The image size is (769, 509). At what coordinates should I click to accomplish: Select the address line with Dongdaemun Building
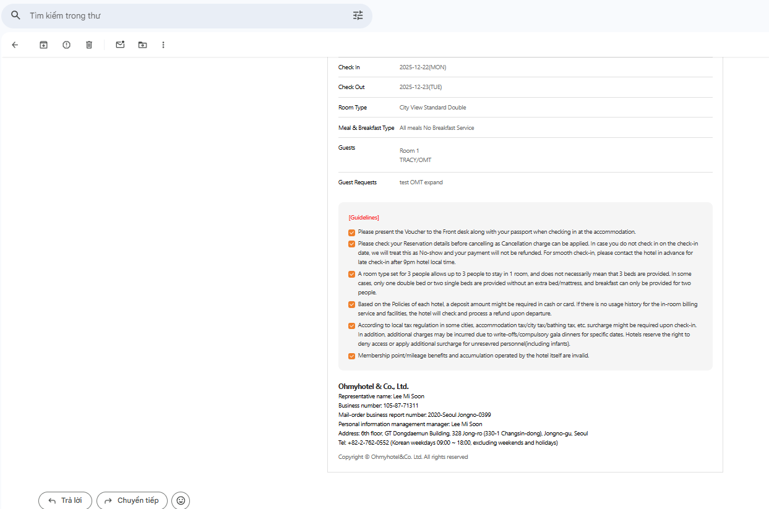463,434
